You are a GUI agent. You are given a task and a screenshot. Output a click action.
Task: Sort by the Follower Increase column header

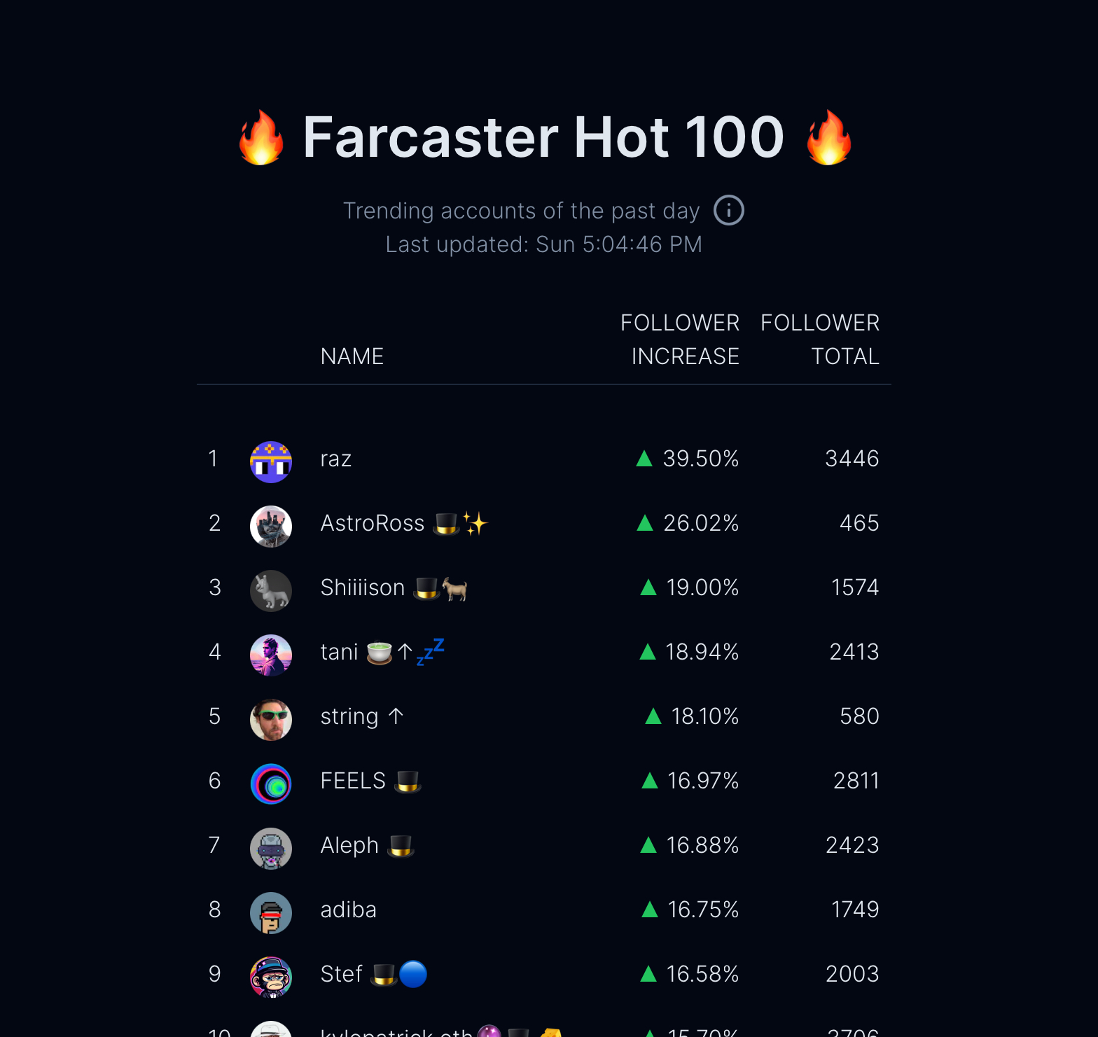click(680, 340)
